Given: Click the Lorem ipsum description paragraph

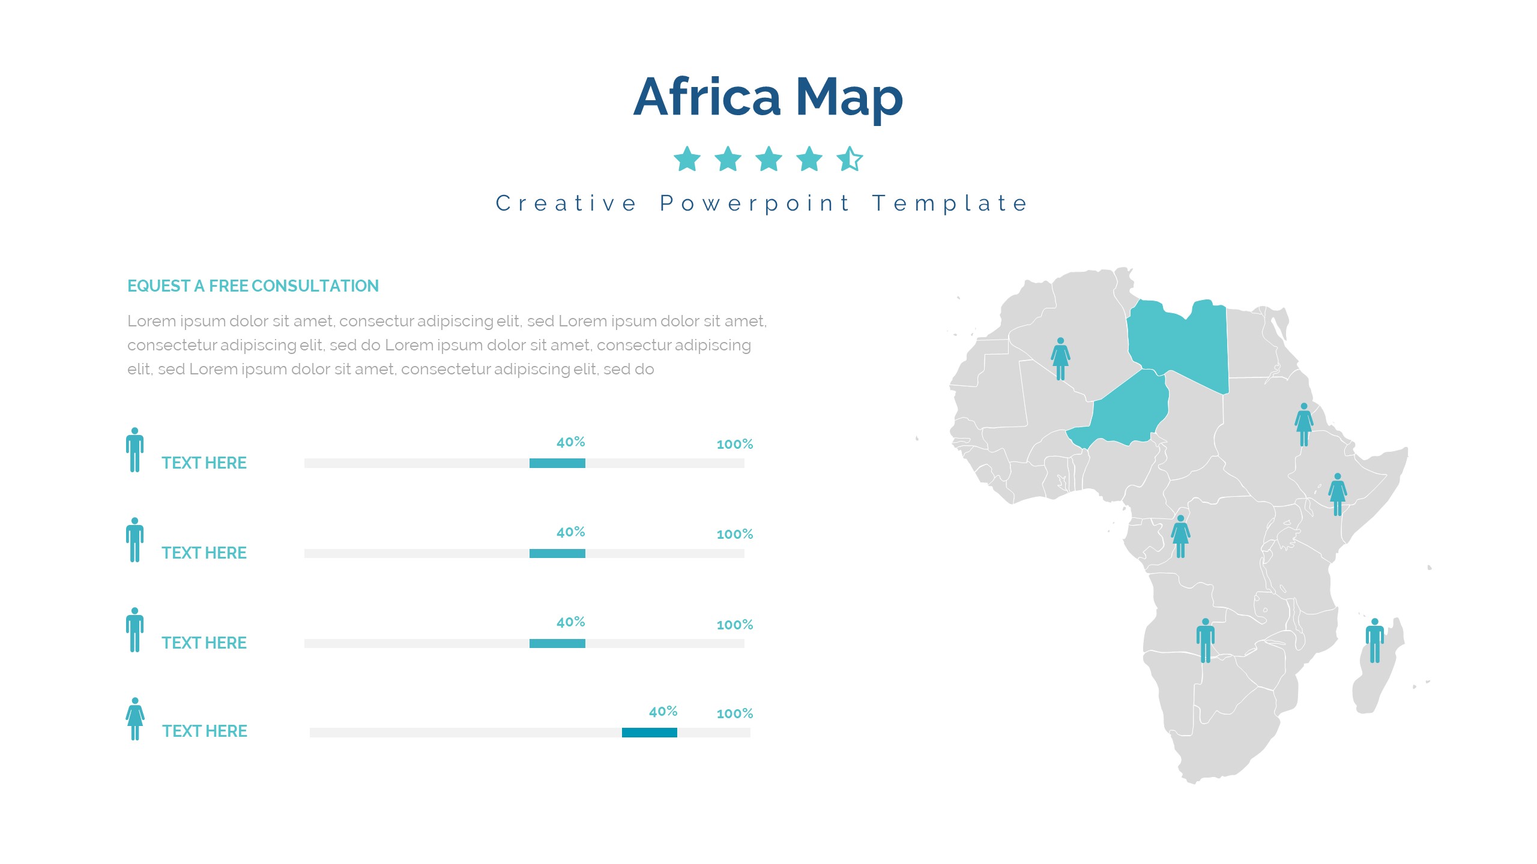Looking at the screenshot, I should click(x=447, y=345).
